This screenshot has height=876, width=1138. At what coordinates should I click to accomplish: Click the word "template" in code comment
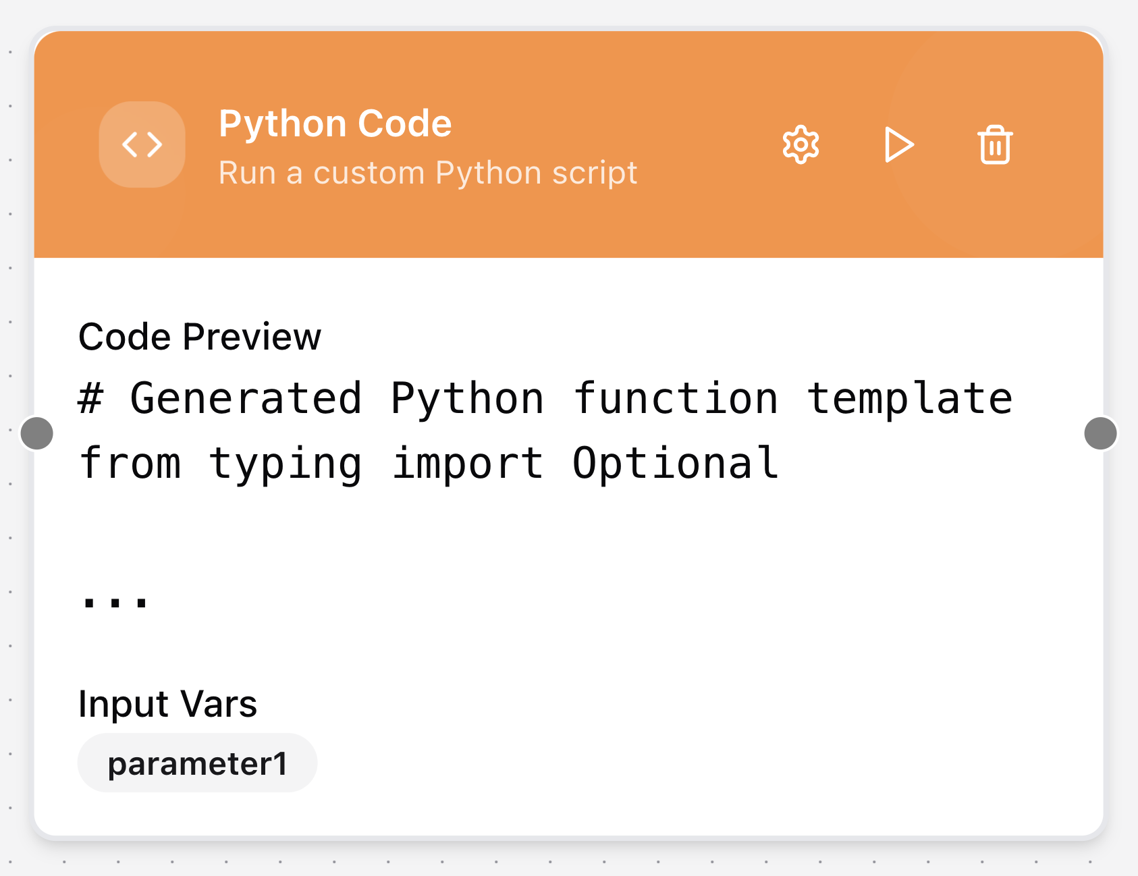tap(909, 398)
